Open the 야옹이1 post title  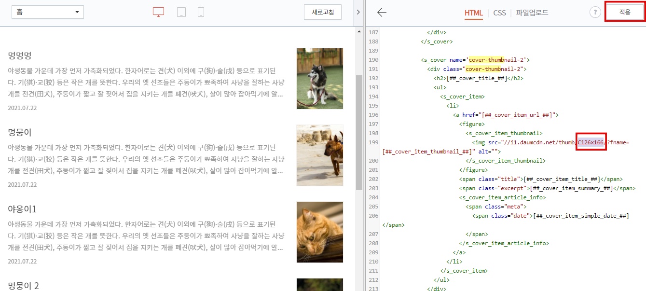(x=22, y=209)
